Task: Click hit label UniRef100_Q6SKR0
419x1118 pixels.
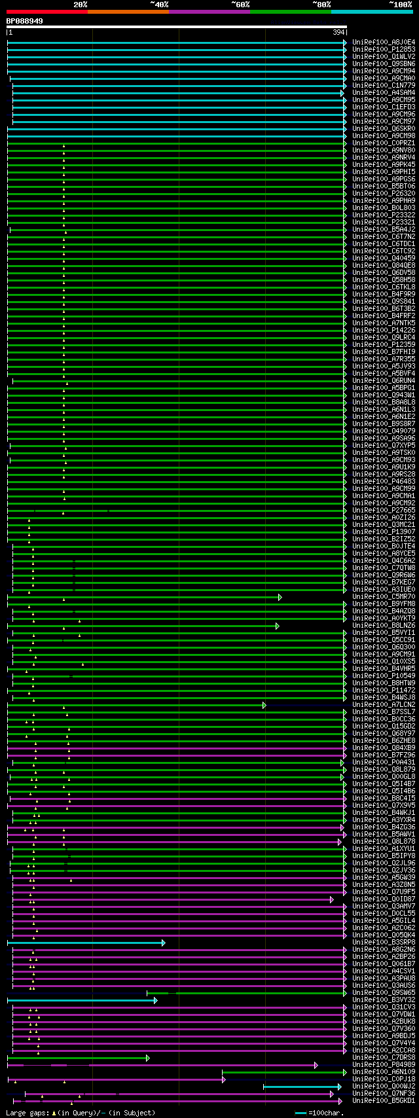Action: (x=384, y=128)
